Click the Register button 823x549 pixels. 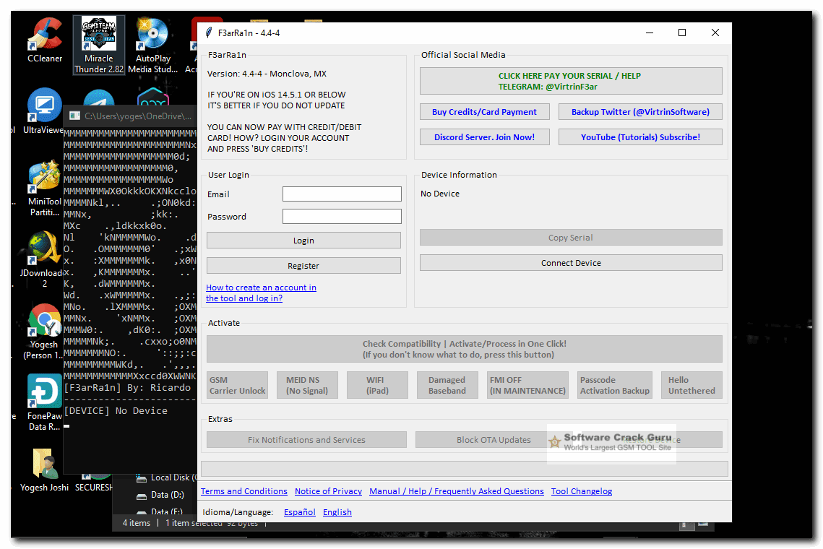tap(303, 266)
